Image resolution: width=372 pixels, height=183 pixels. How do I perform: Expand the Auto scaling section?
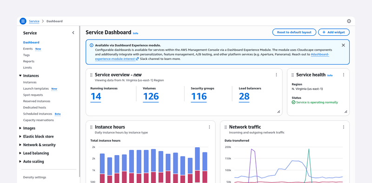[20, 162]
